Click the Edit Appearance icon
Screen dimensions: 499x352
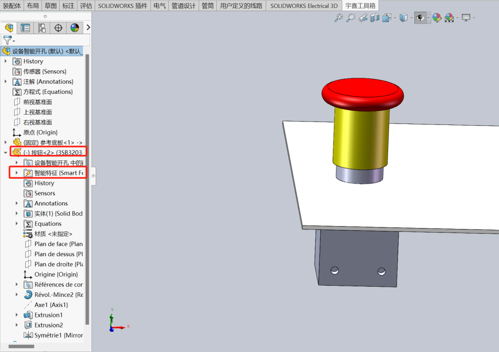(437, 18)
